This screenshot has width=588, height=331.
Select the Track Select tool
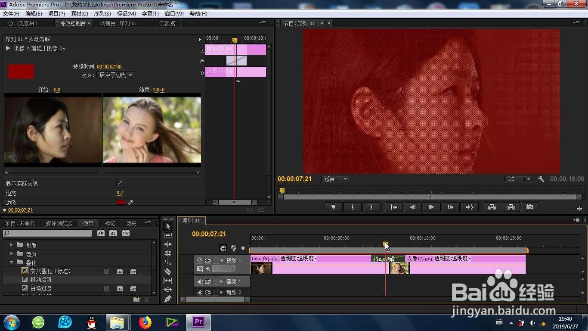(x=168, y=235)
